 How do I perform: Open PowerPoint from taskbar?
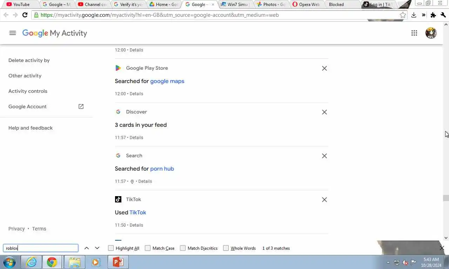click(x=118, y=262)
